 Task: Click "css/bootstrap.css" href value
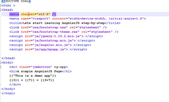point(49,28)
